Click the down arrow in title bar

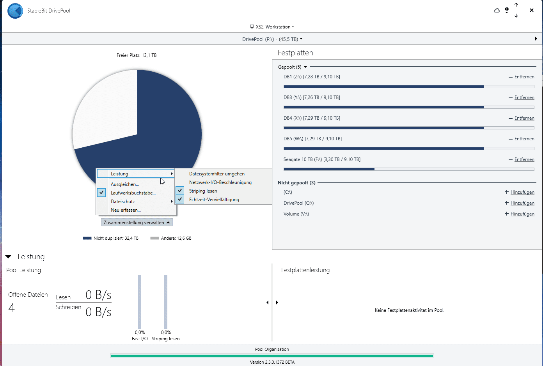pos(516,16)
